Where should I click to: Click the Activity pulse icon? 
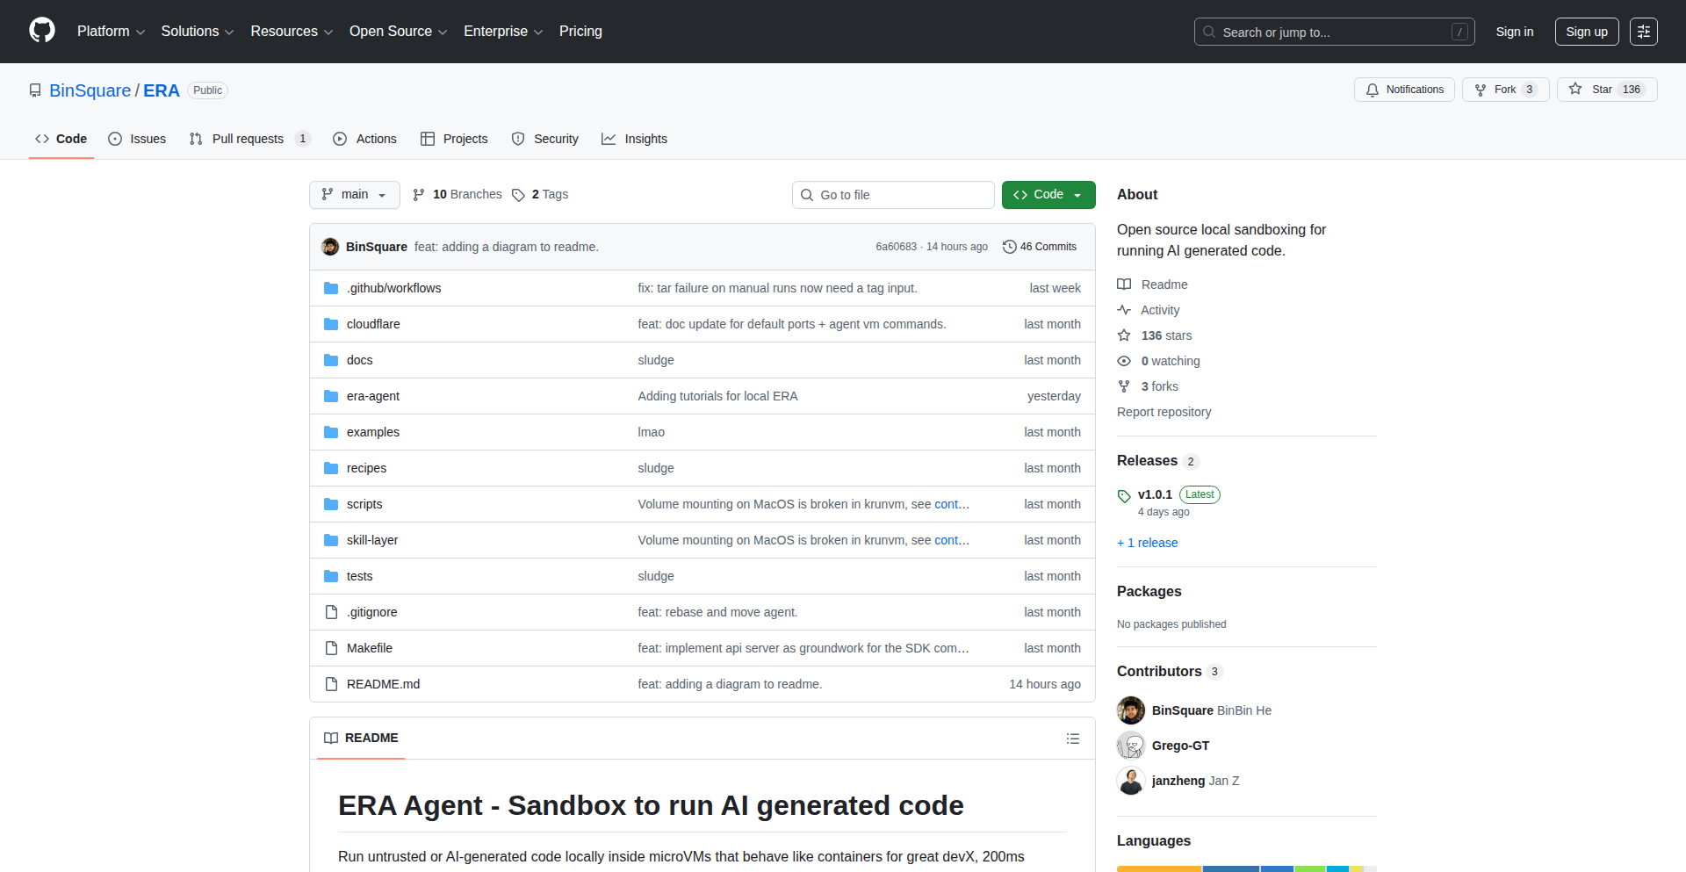tap(1124, 309)
